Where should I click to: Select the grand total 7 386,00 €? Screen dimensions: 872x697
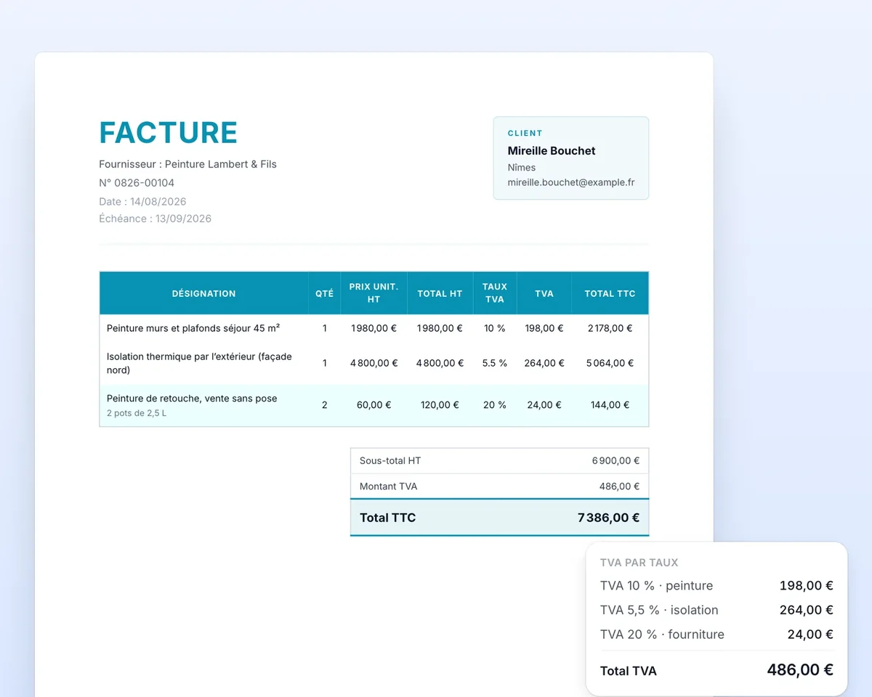609,518
